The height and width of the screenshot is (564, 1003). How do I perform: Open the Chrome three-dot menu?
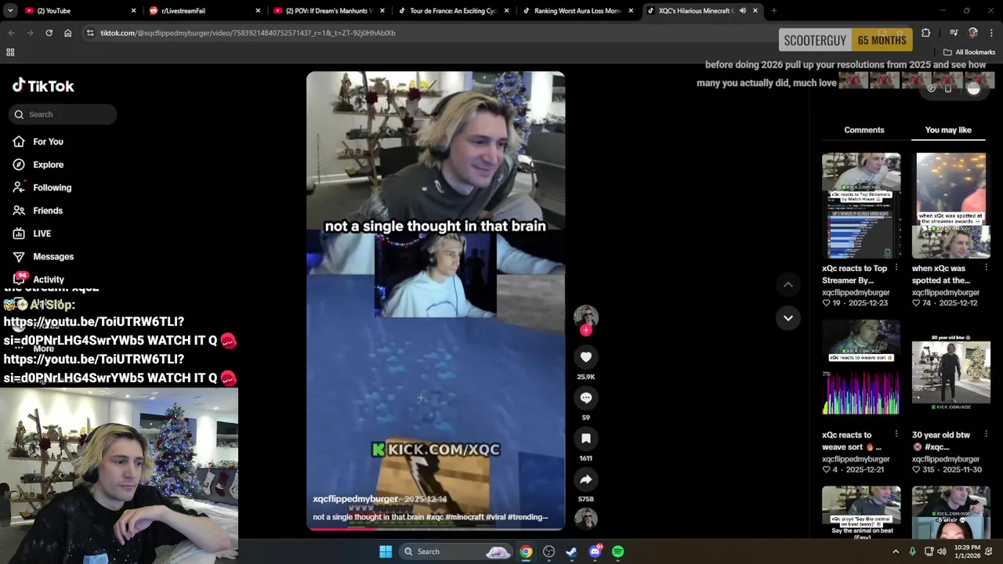tap(991, 33)
